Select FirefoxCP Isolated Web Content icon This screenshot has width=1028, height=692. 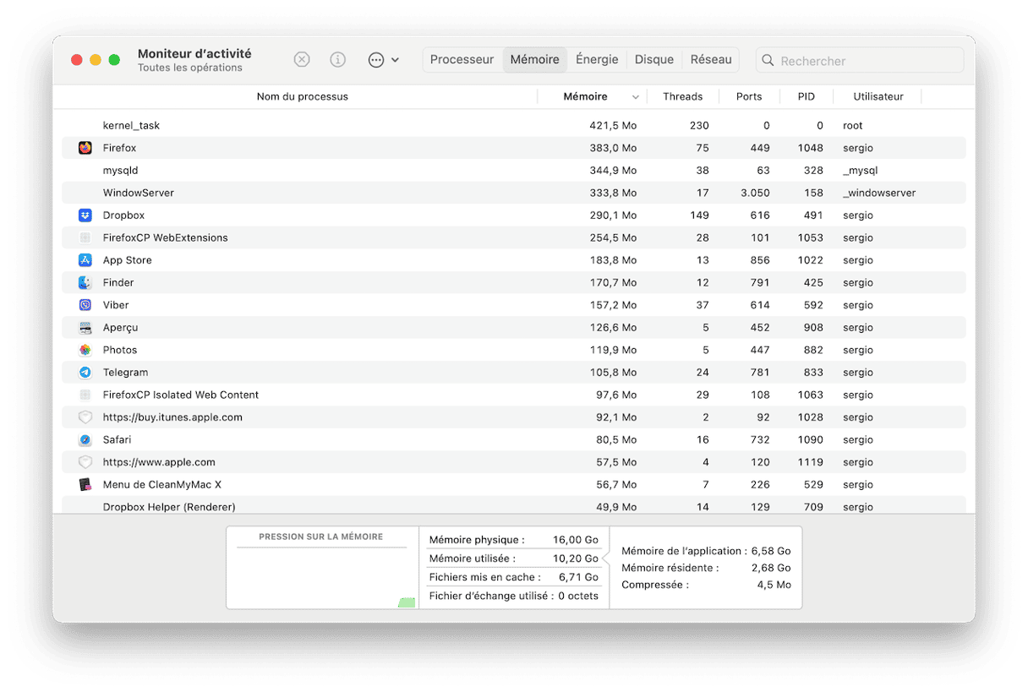point(85,395)
